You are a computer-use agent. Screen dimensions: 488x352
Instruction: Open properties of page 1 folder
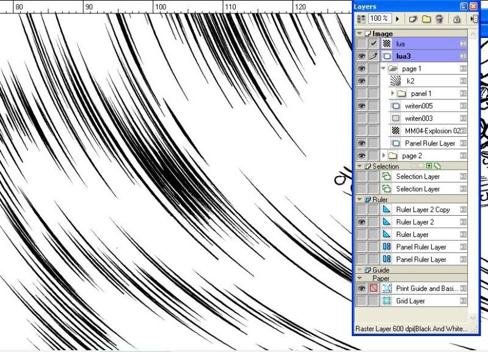463,68
